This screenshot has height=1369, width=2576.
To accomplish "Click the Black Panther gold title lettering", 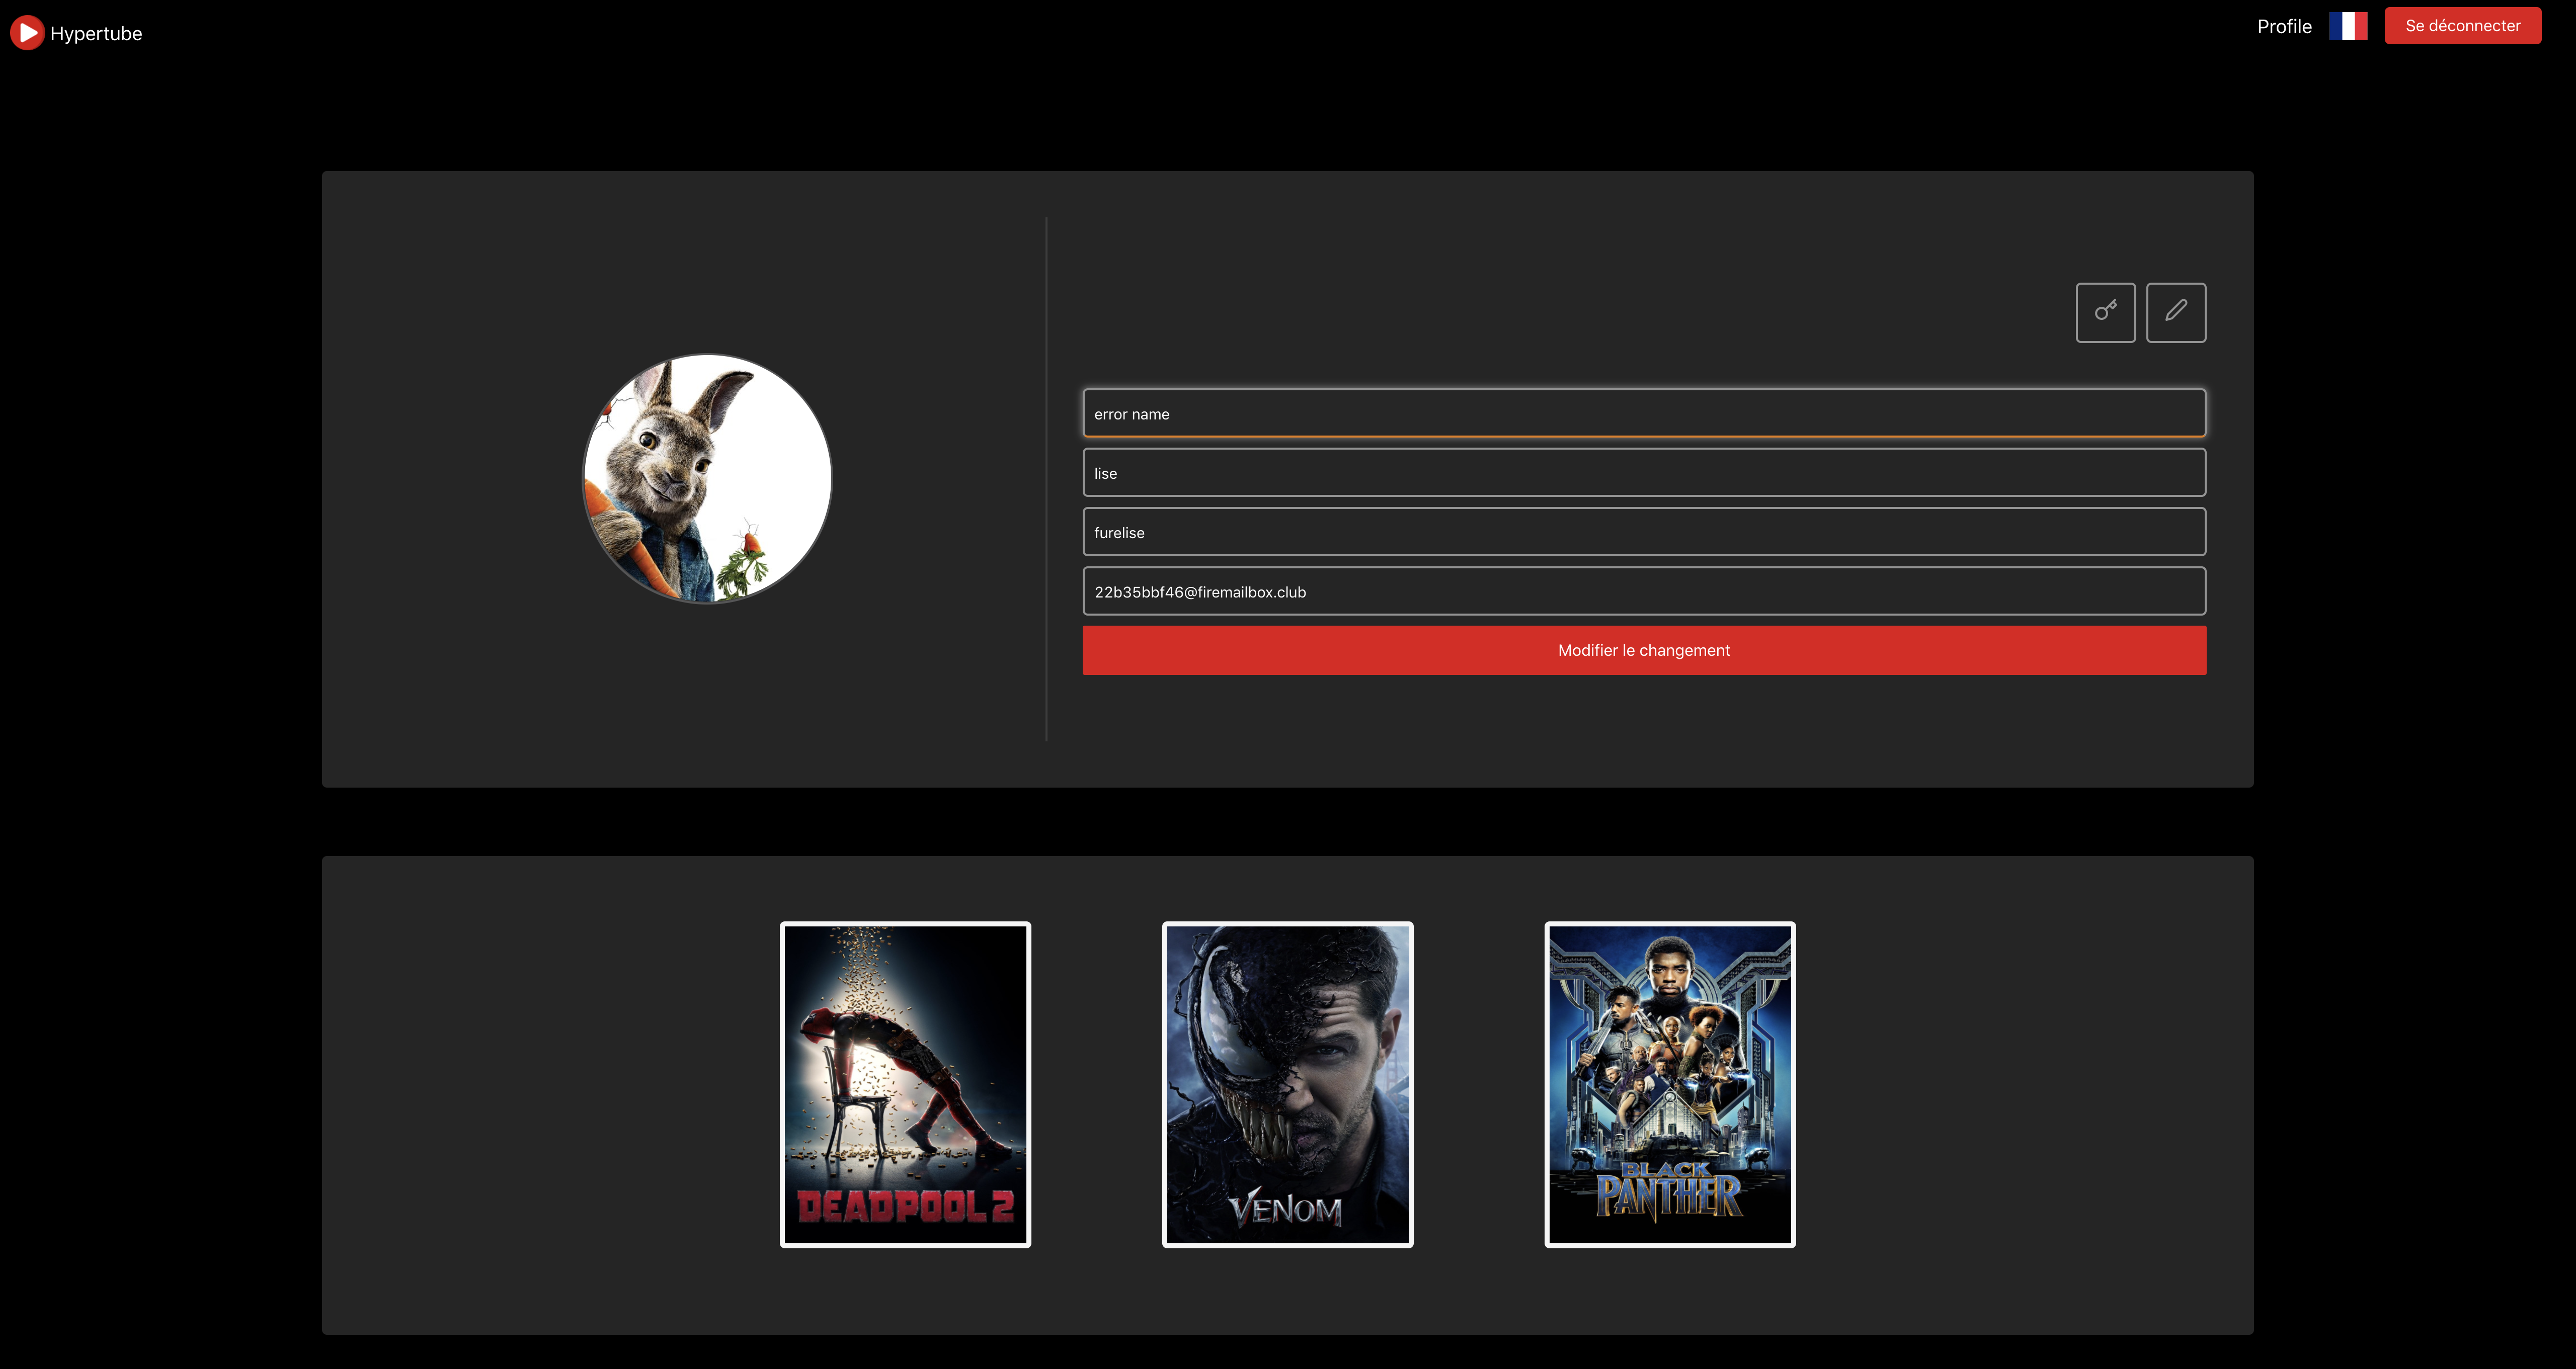I will tap(1669, 1194).
